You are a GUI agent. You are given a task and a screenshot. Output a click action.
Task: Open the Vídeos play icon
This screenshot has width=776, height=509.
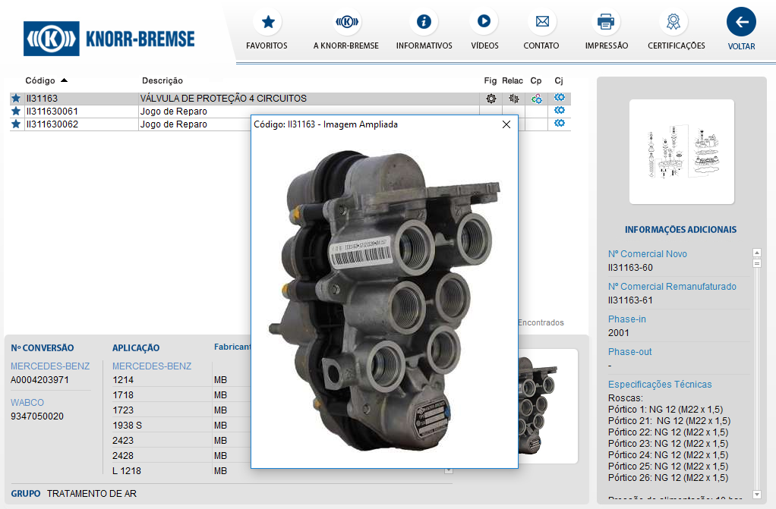484,22
